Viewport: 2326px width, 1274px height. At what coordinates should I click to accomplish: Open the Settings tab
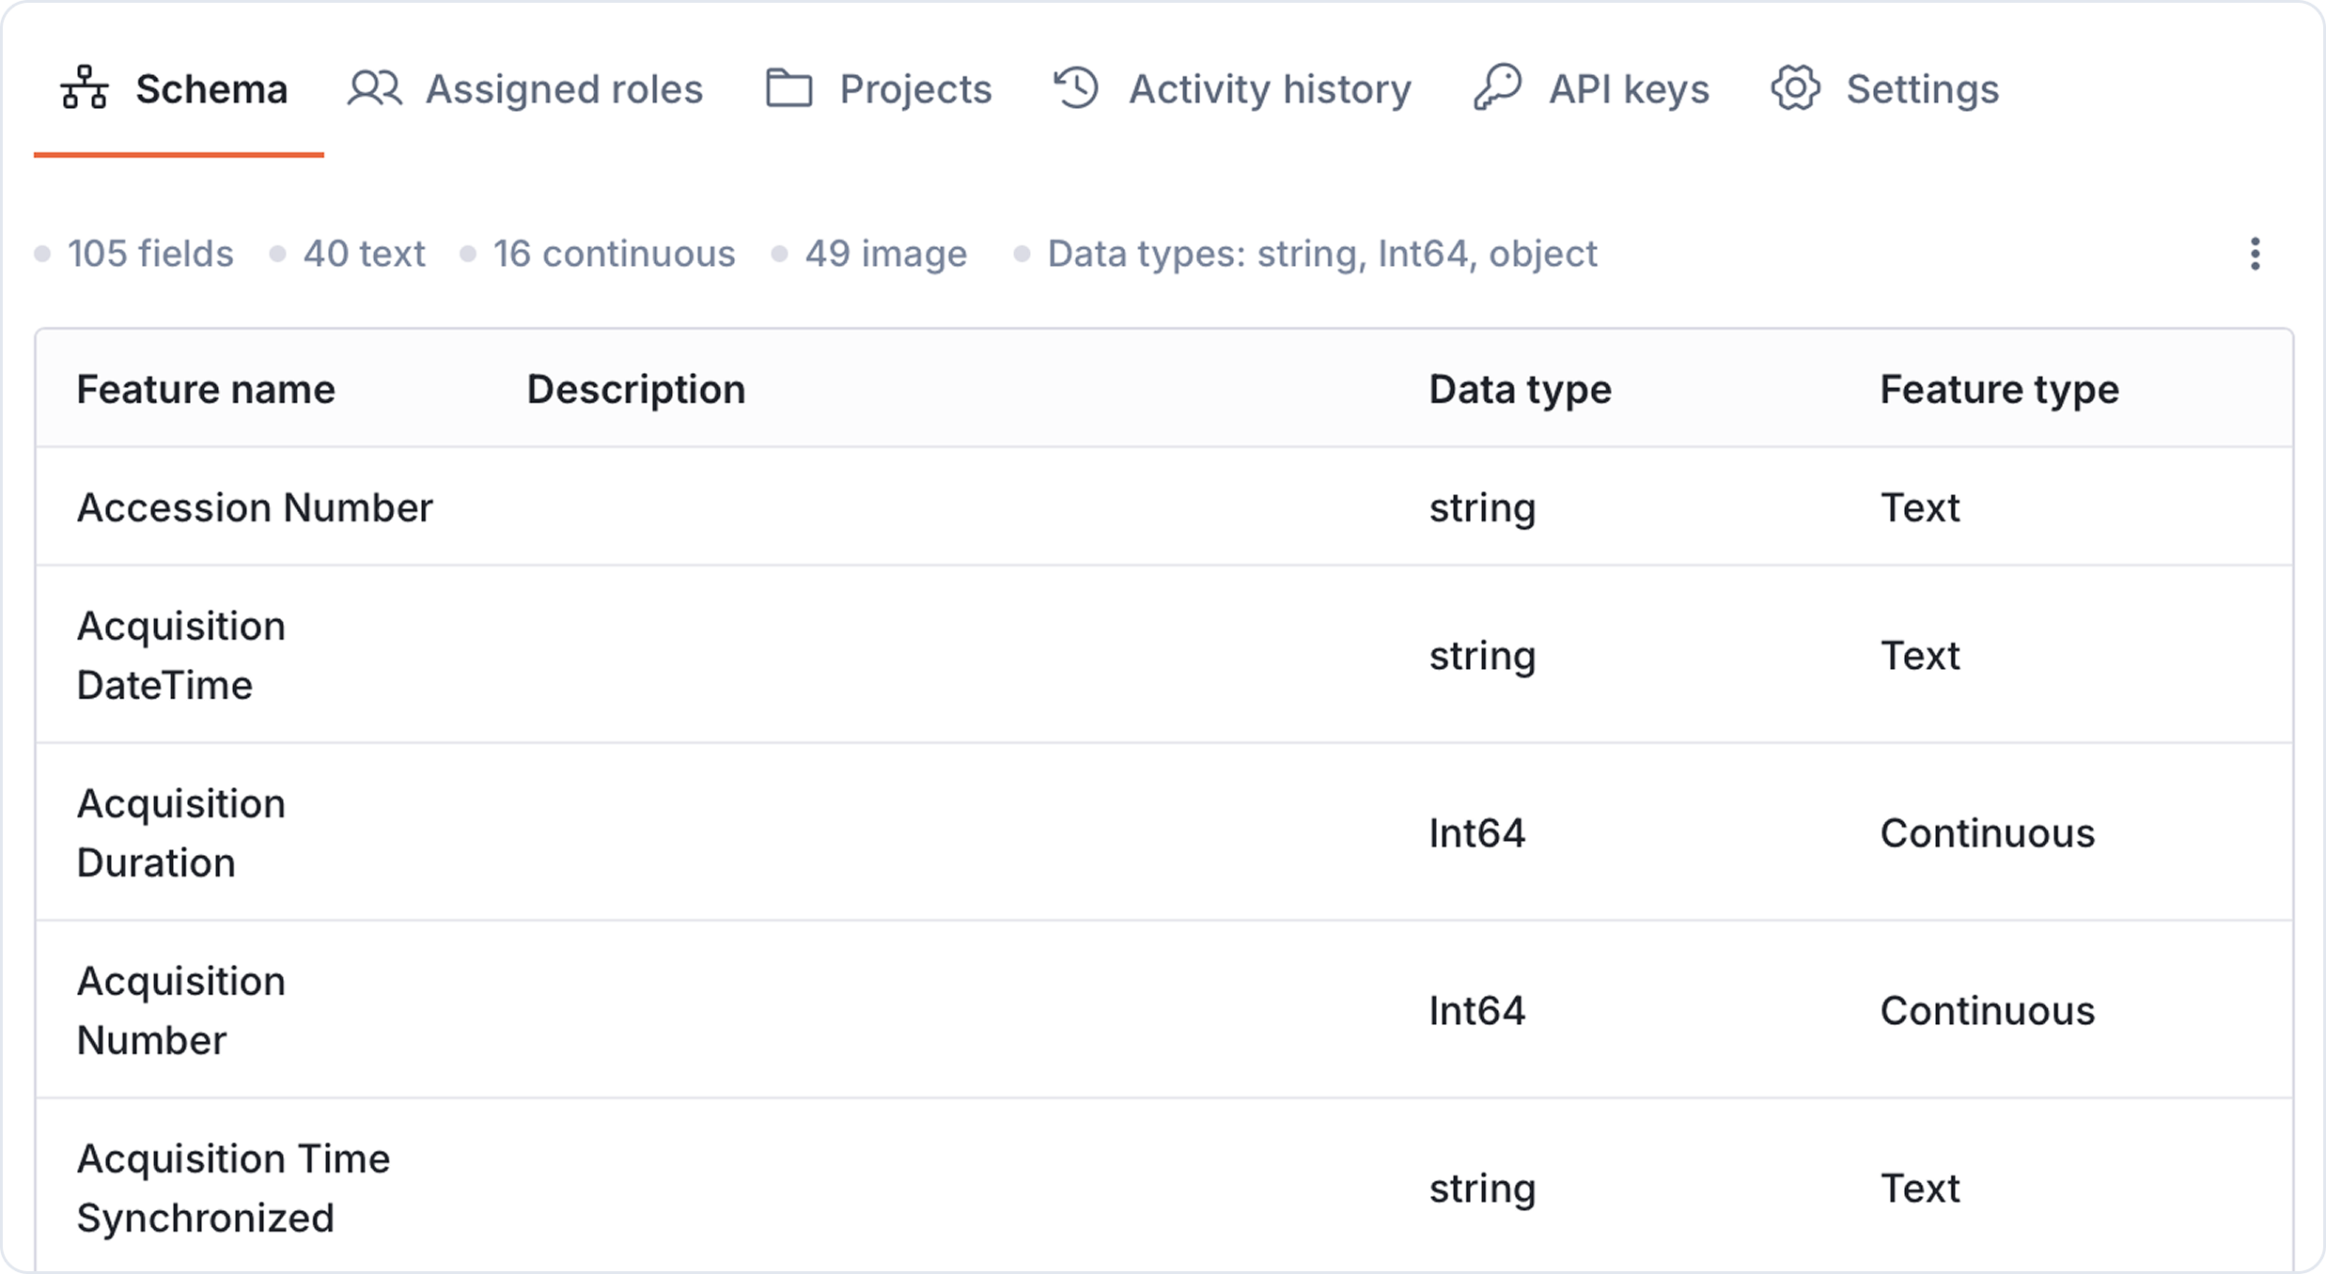pyautogui.click(x=1885, y=90)
